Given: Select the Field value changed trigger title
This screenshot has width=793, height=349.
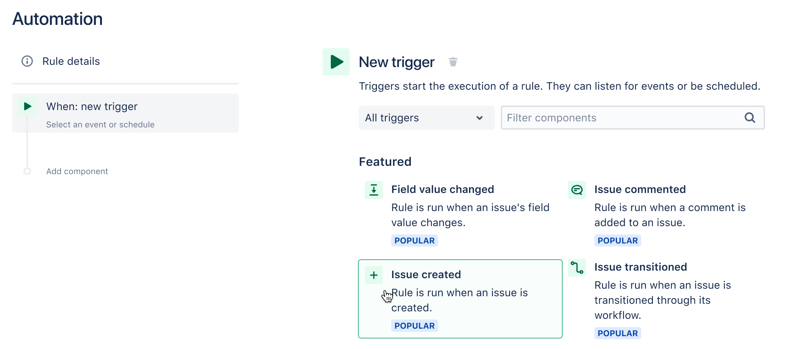Looking at the screenshot, I should coord(443,189).
